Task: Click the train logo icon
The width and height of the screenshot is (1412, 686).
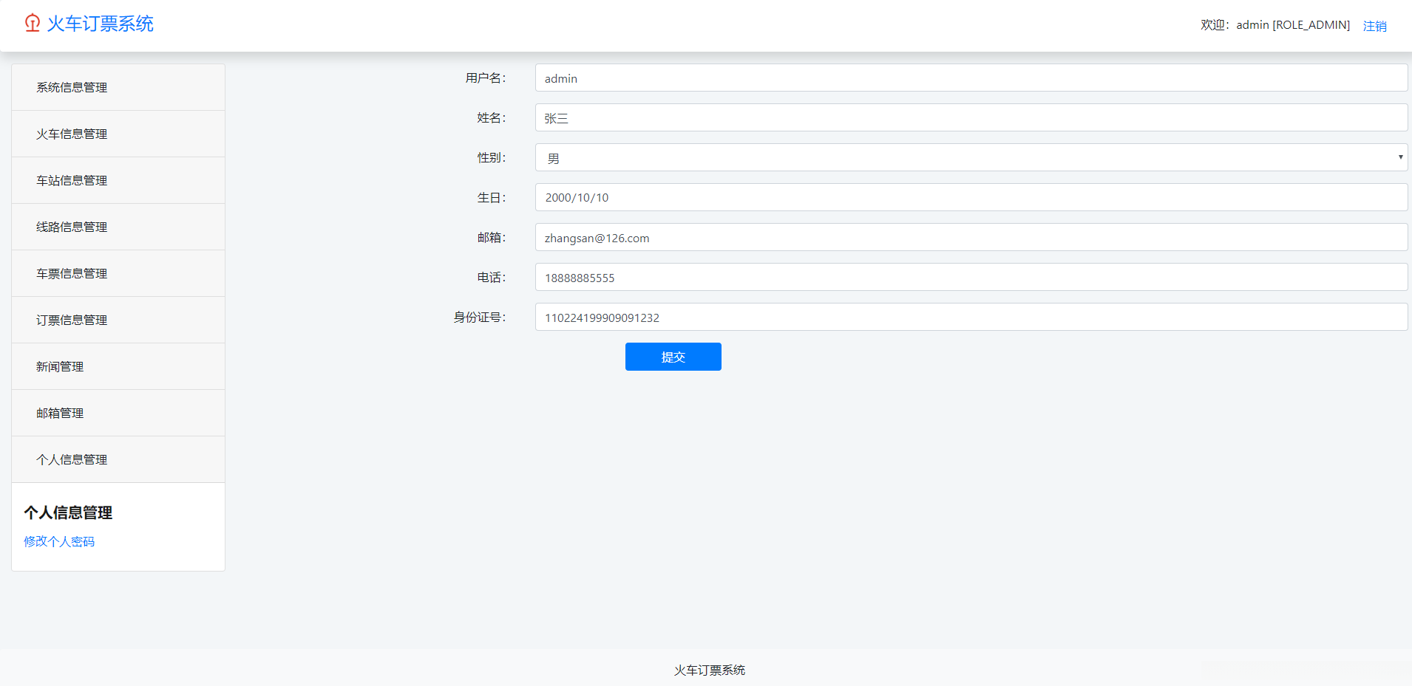Action: pyautogui.click(x=30, y=23)
